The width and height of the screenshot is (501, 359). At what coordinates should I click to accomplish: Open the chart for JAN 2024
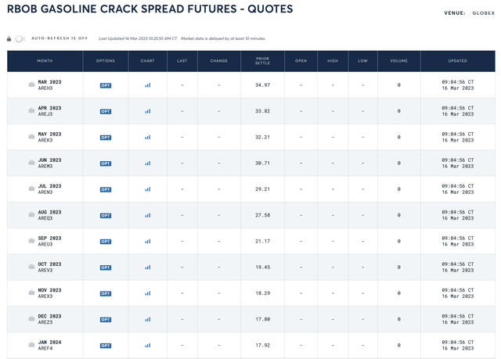pyautogui.click(x=147, y=345)
